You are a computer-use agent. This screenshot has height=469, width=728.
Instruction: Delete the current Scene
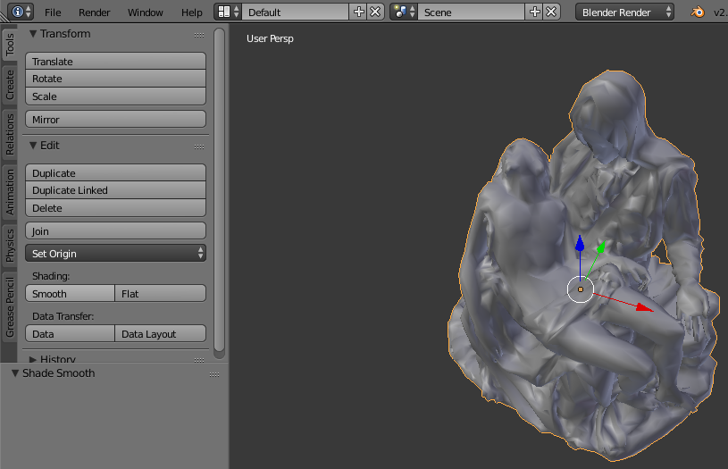coord(551,12)
